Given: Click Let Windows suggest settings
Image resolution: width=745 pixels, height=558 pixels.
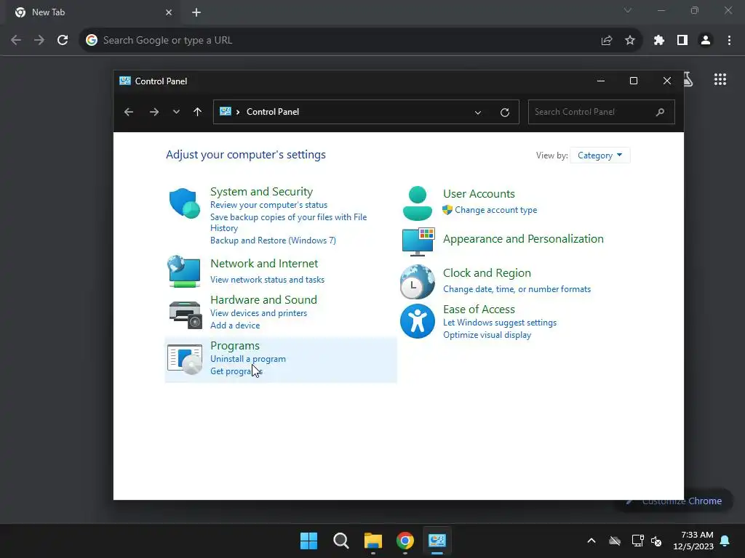Looking at the screenshot, I should point(499,323).
